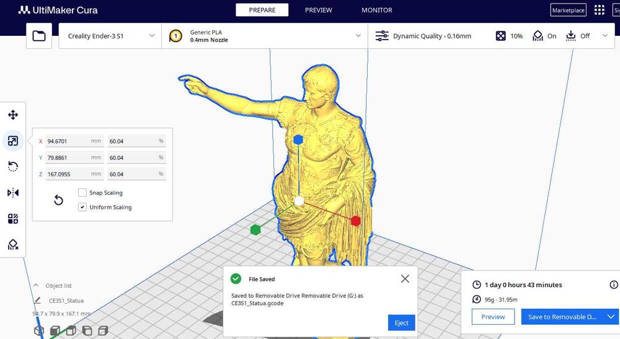Click the 95g · 31.95m material estimate
Viewport: 620px width, 339px height.
tap(501, 299)
